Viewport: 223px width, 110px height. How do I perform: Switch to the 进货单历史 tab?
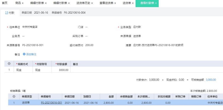[x=83, y=3]
